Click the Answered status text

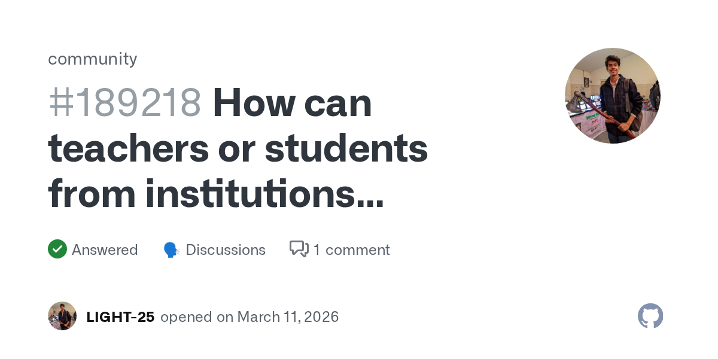click(105, 250)
